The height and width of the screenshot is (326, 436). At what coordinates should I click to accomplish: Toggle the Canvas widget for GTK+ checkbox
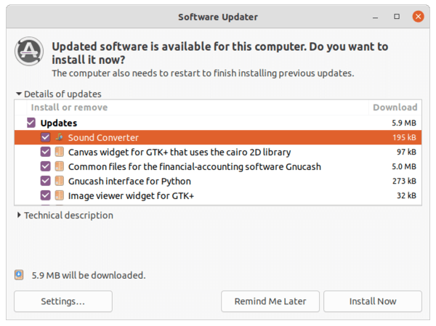pos(45,152)
